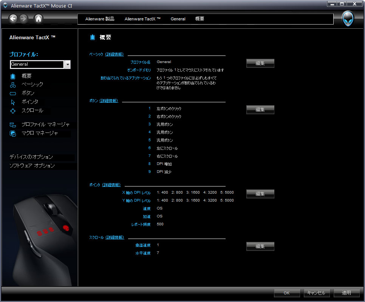Open デバイスのオプション
This screenshot has width=365, height=302.
click(x=31, y=157)
